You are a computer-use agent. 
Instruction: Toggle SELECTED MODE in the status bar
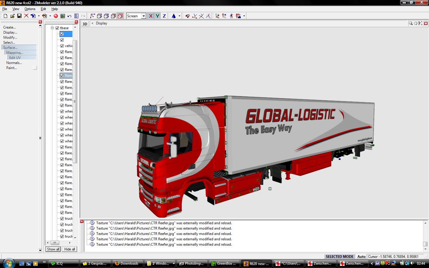[339, 257]
